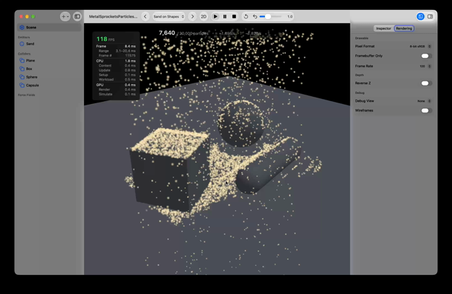
Task: Open the Frame Rate 120 dropdown
Action: [x=425, y=66]
